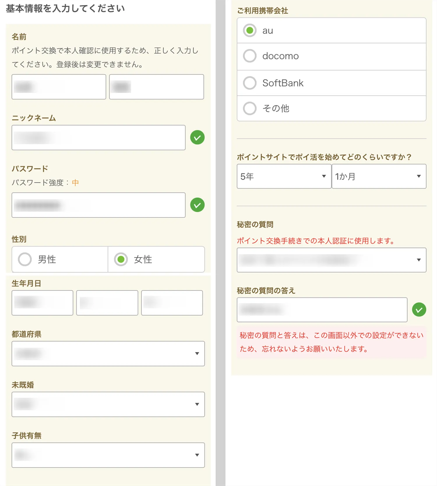Click the green checkmark beside the secret answer field
The image size is (437, 486).
419,310
